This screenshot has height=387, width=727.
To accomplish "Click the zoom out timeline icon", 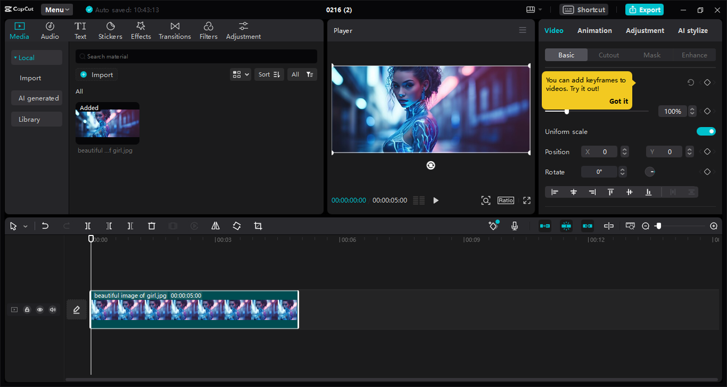I will [x=646, y=226].
